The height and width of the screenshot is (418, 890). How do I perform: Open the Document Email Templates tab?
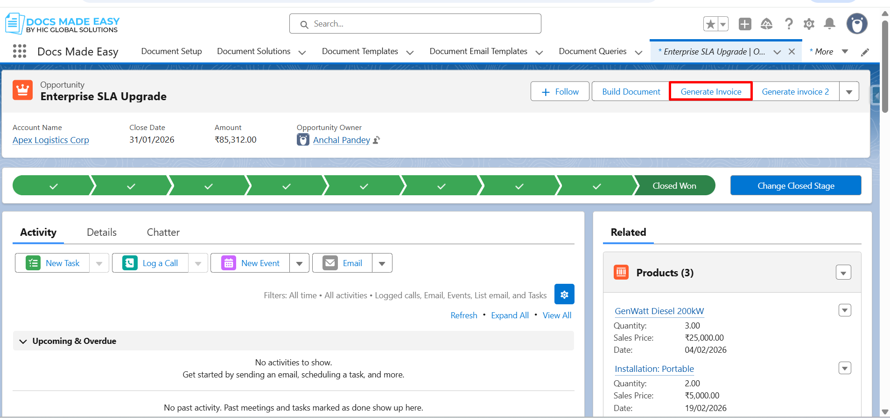[478, 51]
